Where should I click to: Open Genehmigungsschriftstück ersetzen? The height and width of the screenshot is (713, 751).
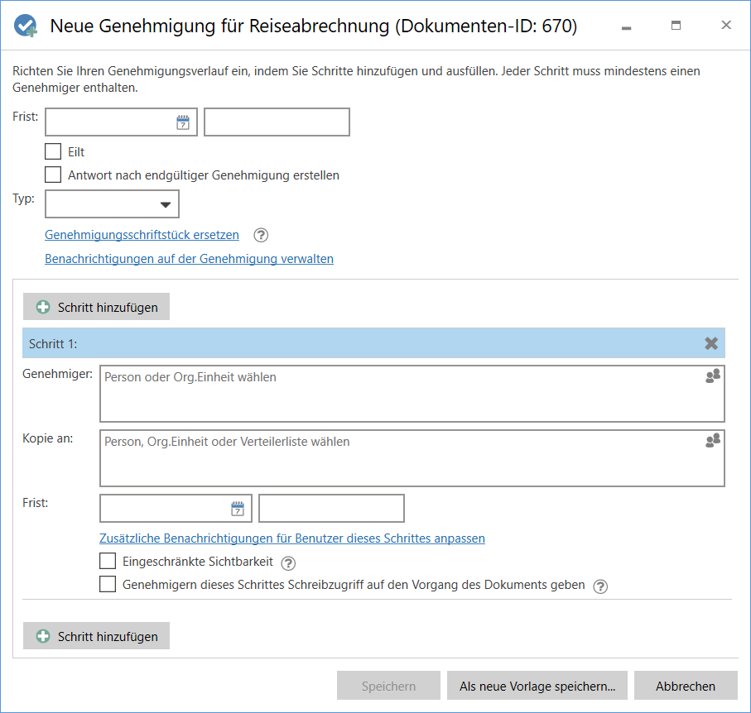tap(141, 234)
